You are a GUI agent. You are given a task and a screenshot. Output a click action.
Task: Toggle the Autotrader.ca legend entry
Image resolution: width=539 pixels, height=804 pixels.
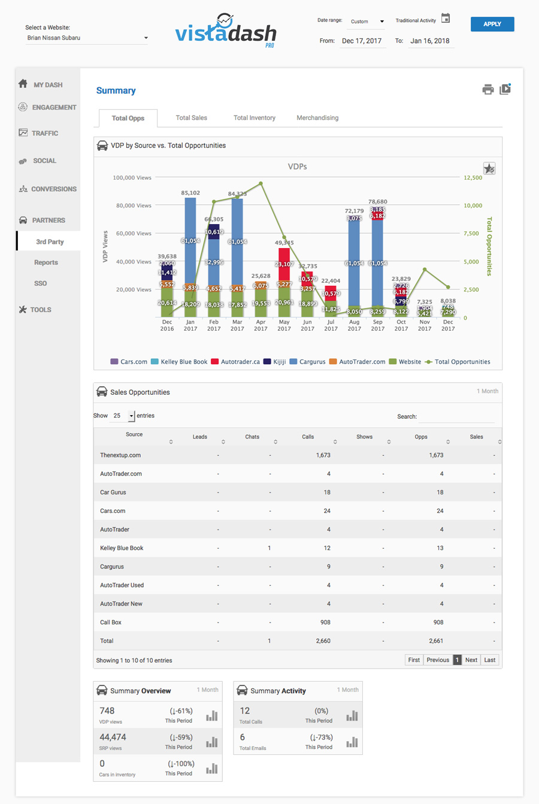(x=235, y=362)
